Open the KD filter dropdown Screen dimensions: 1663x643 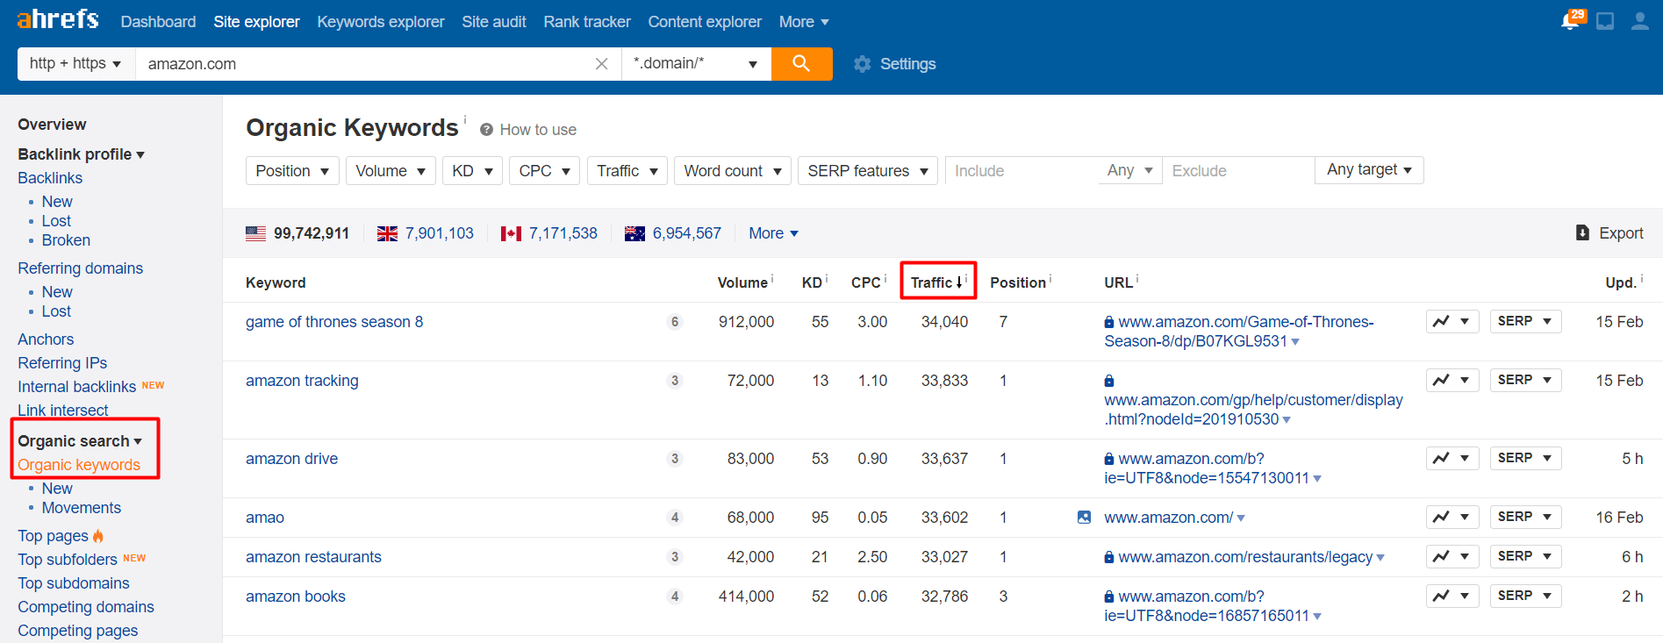pyautogui.click(x=472, y=171)
